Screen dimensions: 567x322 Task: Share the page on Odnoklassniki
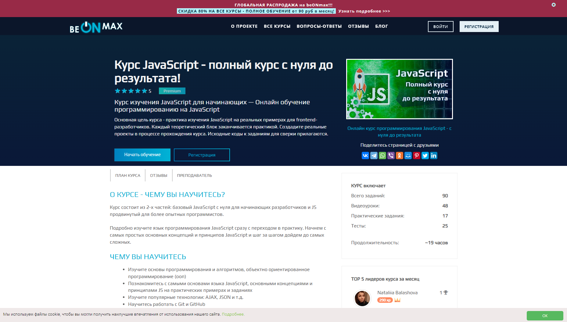399,156
